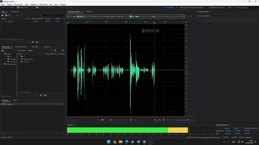The image size is (259, 145).
Task: Open the Эффекты menu
Action: (x=34, y=4)
